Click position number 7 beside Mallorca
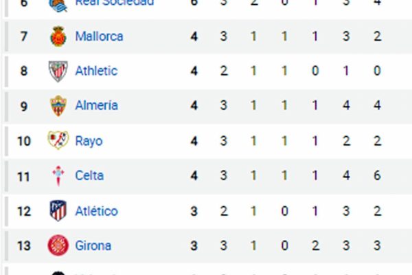 pyautogui.click(x=23, y=36)
